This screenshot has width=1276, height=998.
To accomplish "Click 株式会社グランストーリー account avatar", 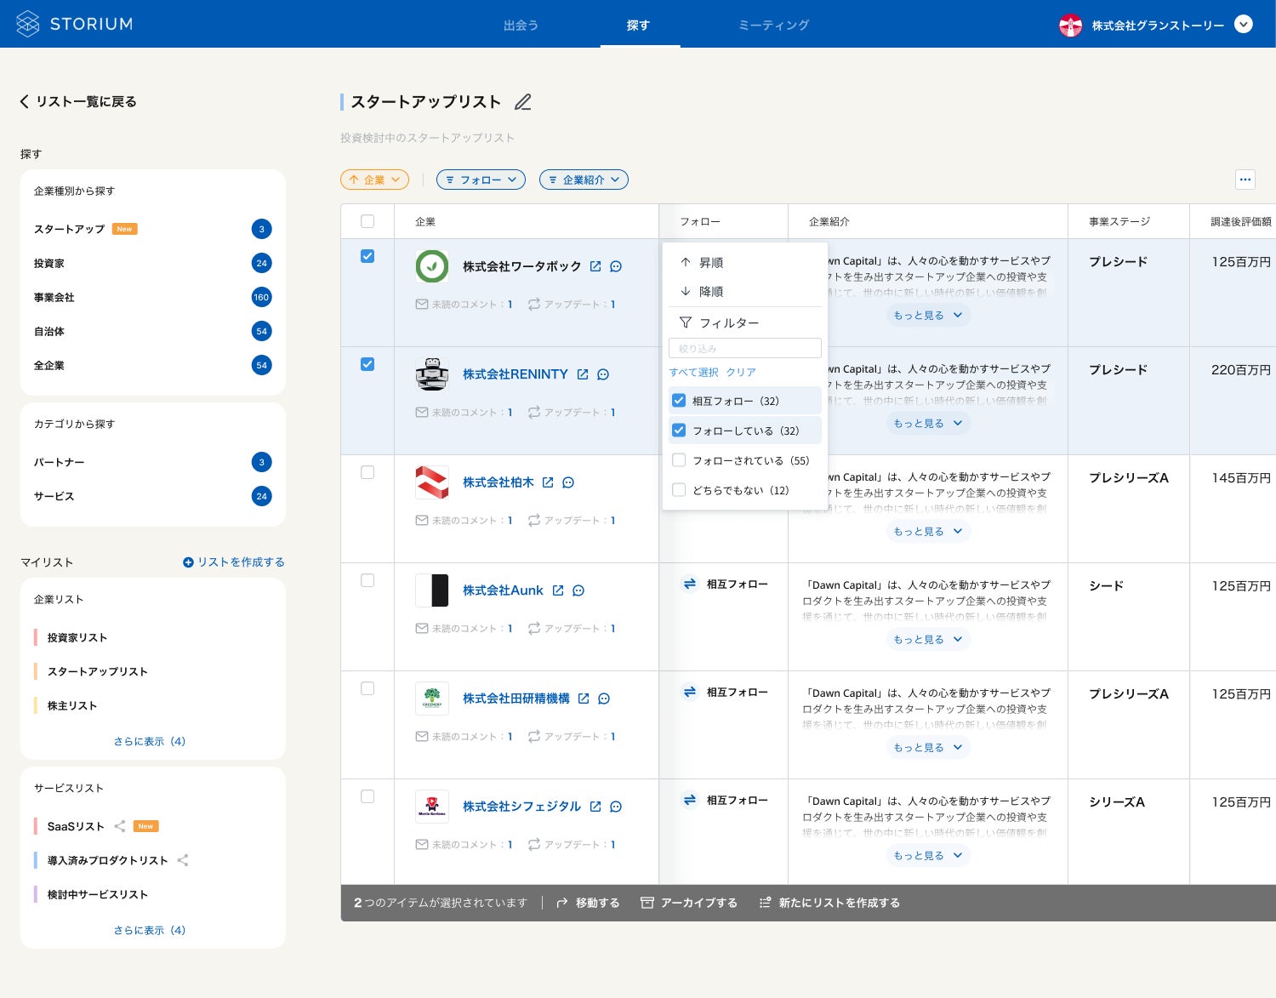I will [1070, 25].
